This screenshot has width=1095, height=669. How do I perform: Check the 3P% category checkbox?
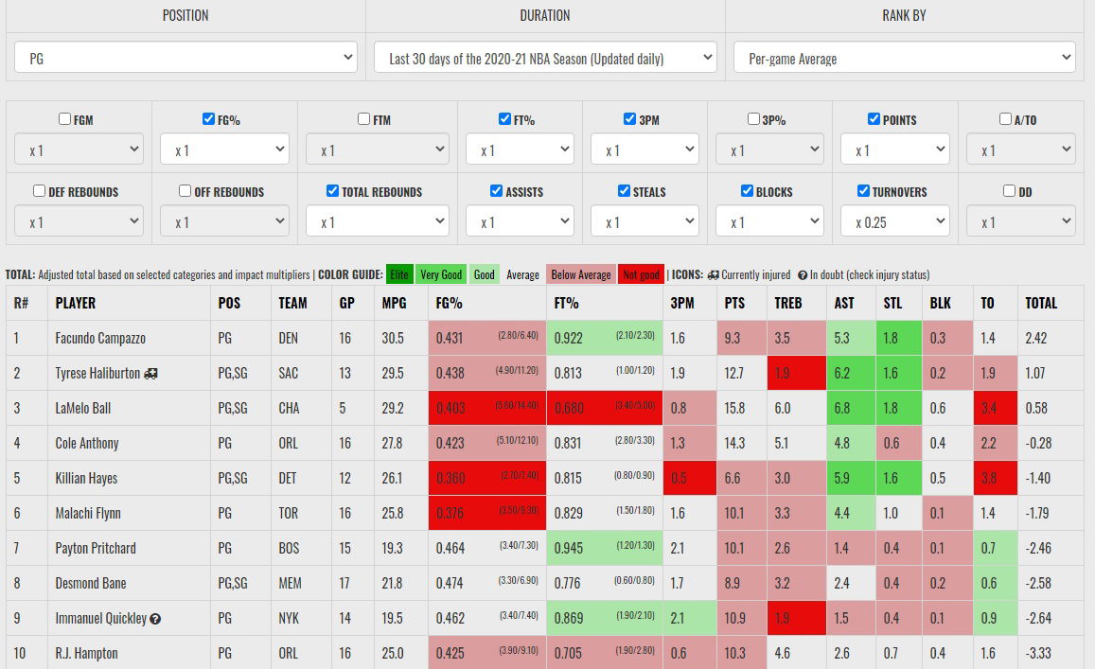pyautogui.click(x=753, y=118)
